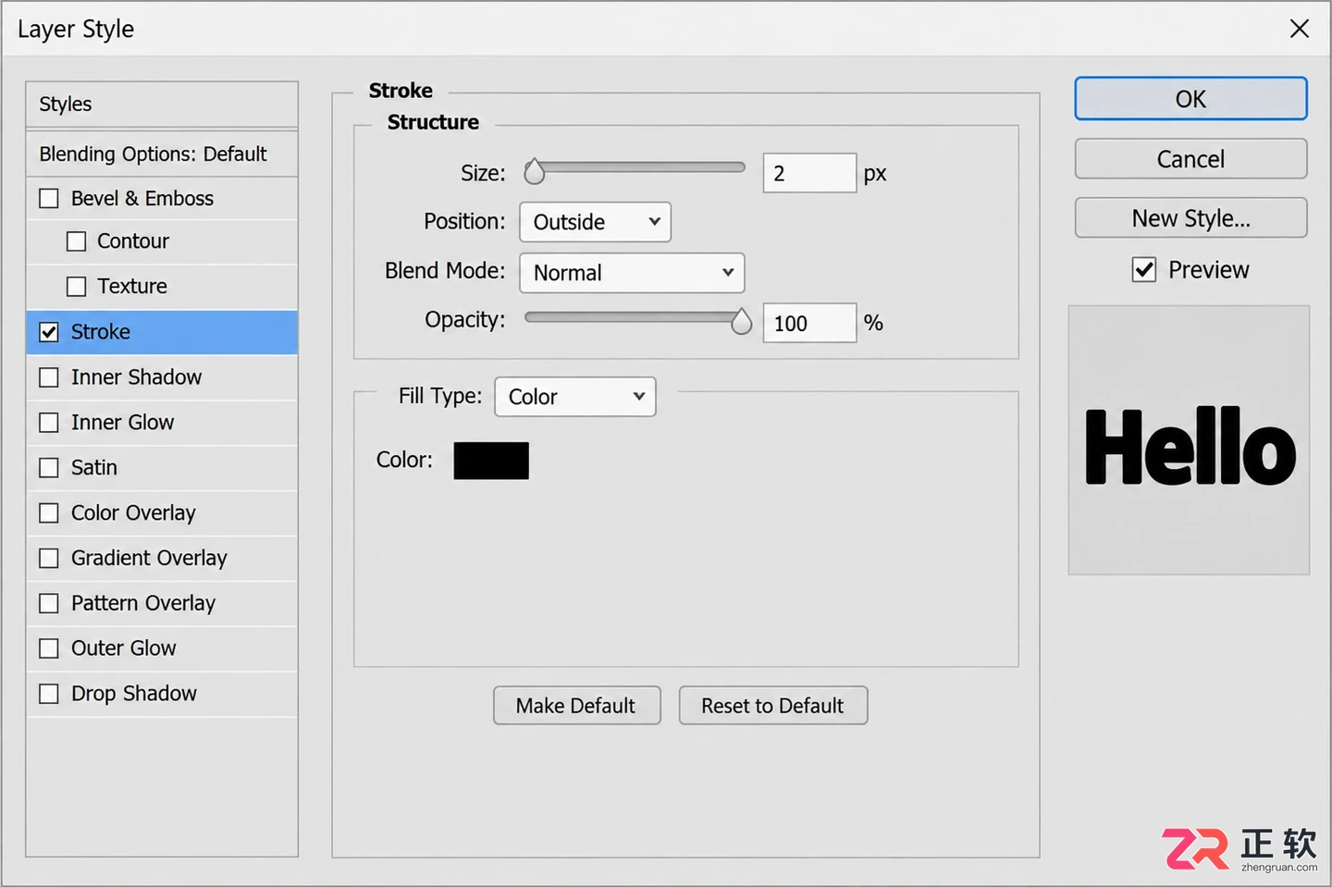1332x888 pixels.
Task: Open the Position dropdown set to Outside
Action: 596,222
